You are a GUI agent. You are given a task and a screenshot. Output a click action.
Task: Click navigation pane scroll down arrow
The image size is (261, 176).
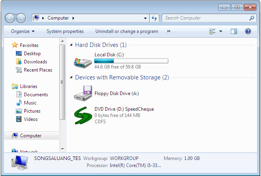click(x=62, y=149)
